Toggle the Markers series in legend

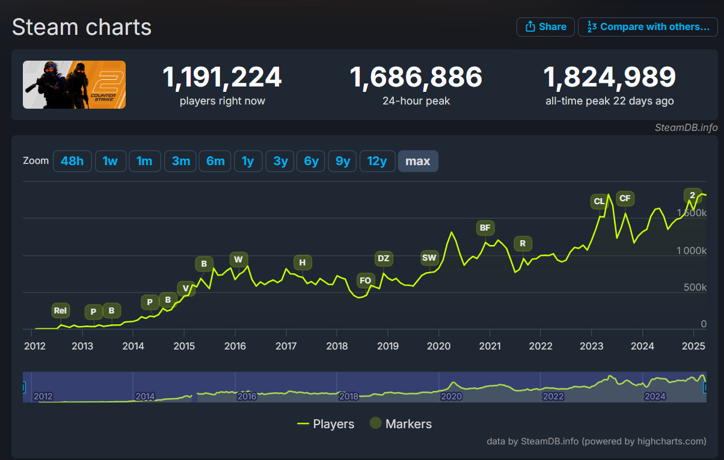click(x=400, y=424)
